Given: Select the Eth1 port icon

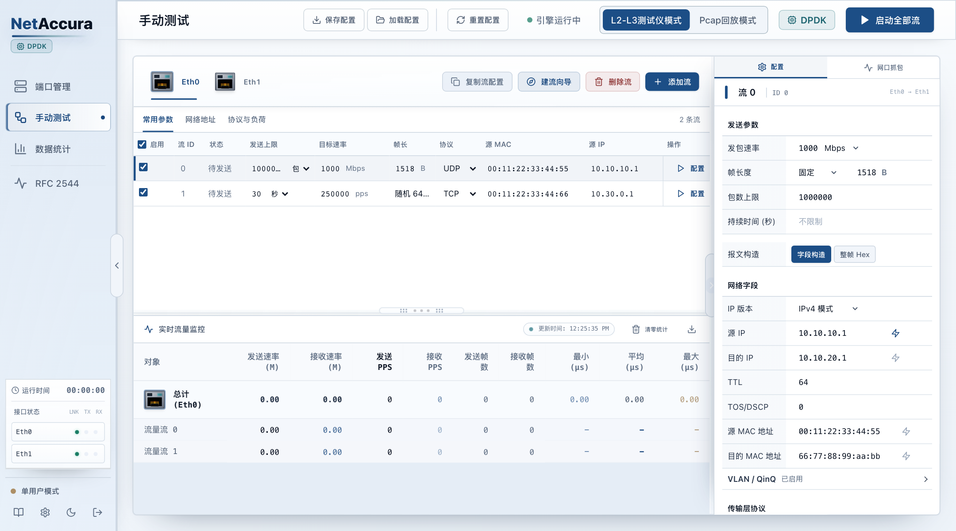Looking at the screenshot, I should (225, 81).
